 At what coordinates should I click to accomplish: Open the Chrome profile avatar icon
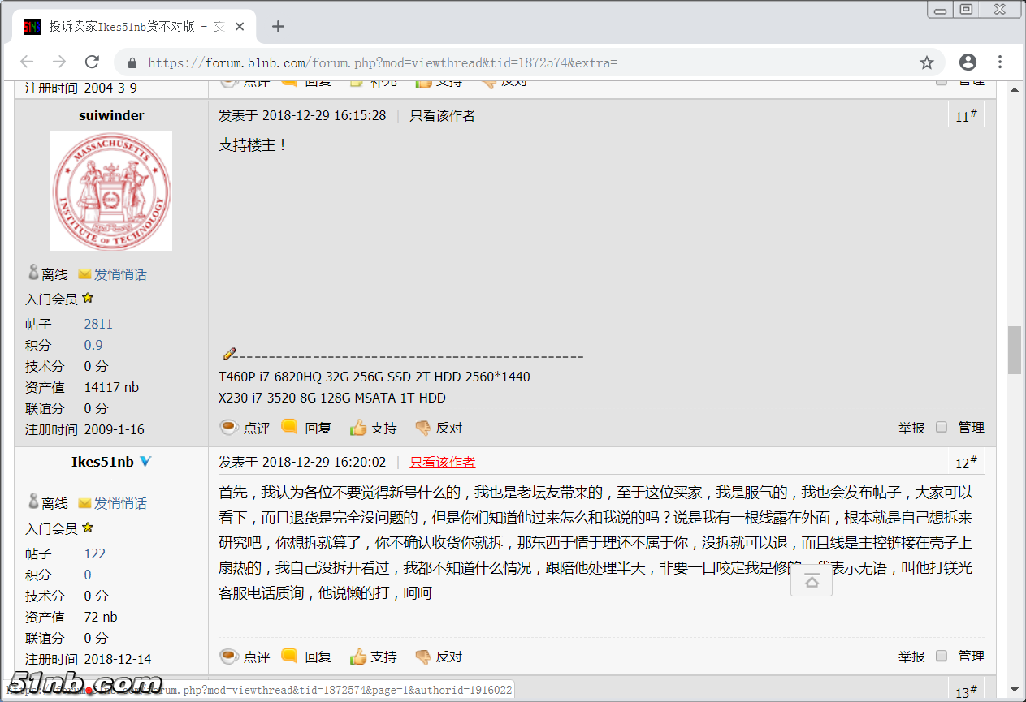[968, 62]
